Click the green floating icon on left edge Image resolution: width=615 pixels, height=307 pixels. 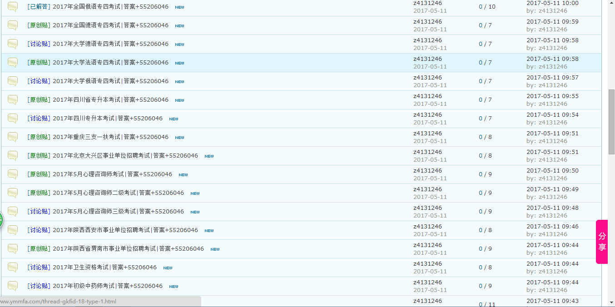[1, 221]
